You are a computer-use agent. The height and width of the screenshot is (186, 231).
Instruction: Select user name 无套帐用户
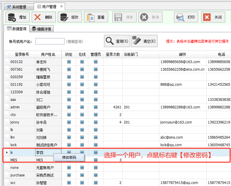[45, 168]
